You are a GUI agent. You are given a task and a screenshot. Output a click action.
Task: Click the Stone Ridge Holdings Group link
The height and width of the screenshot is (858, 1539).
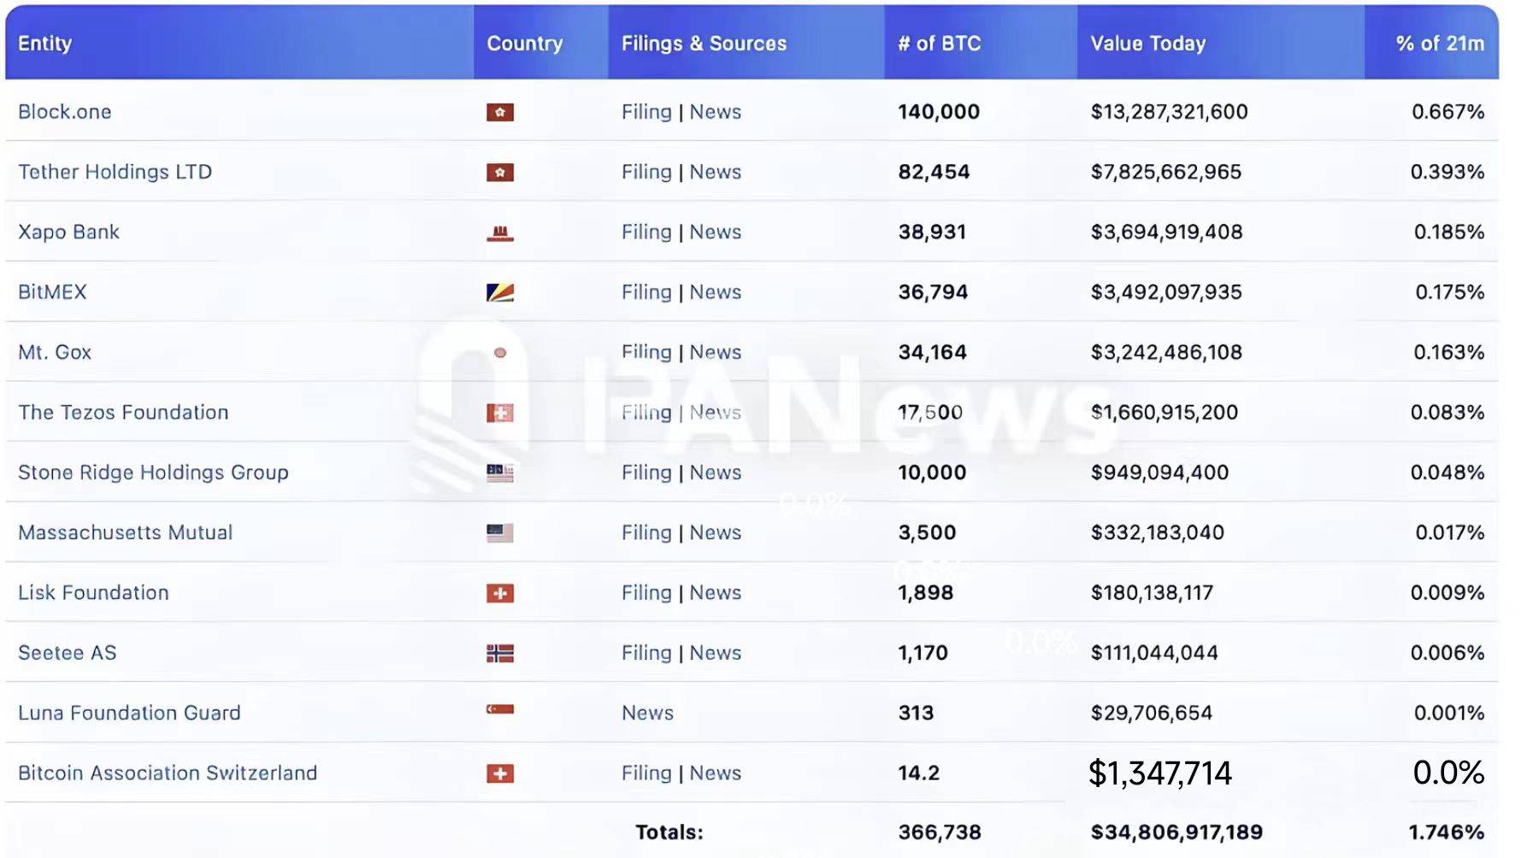[x=153, y=473]
